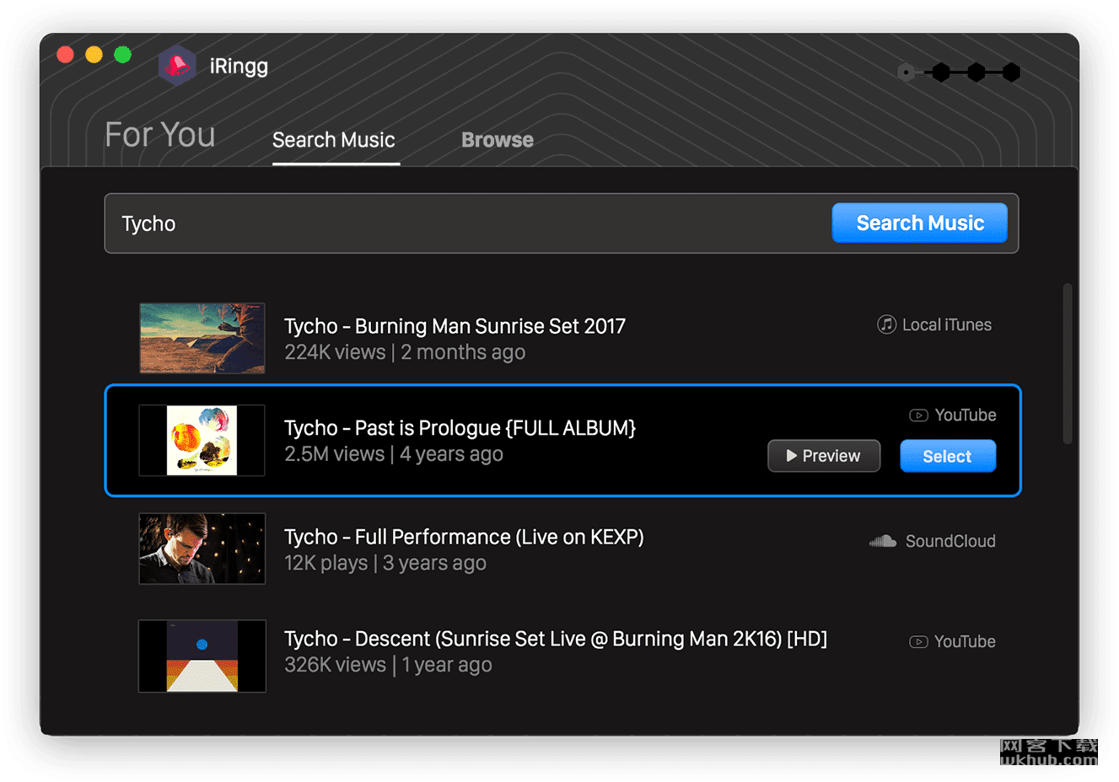The height and width of the screenshot is (782, 1119).
Task: Click the 224K views | 2 months ago text
Action: 405,352
